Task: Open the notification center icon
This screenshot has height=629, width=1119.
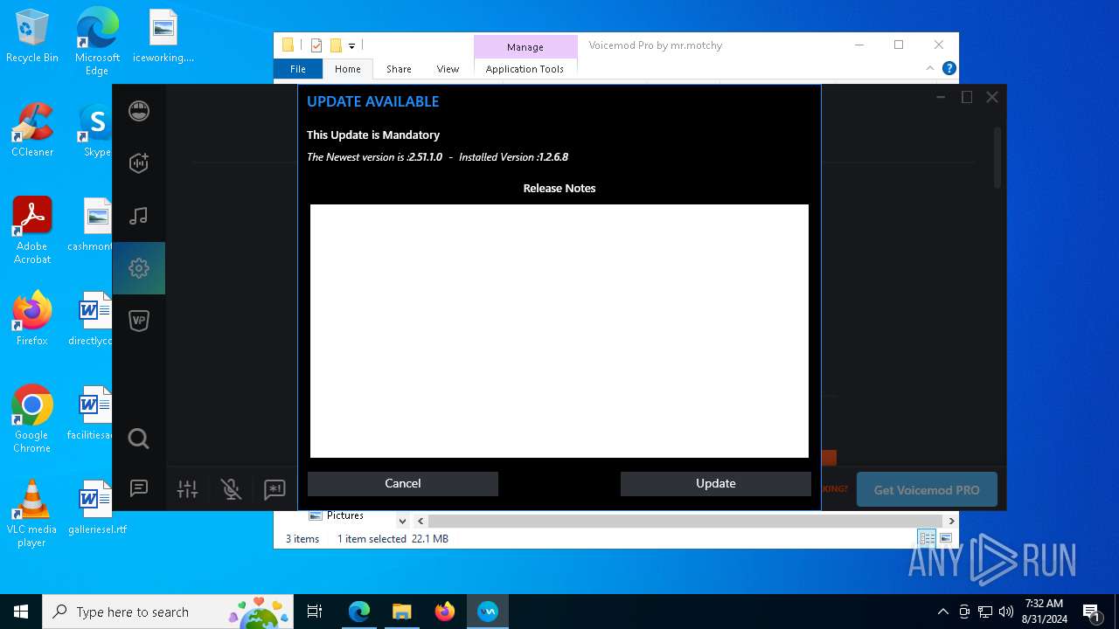Action: click(1091, 612)
